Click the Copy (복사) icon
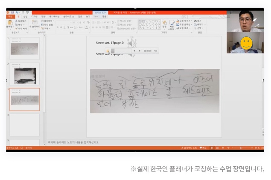Screen dimensions: 271x180 pos(16,25)
